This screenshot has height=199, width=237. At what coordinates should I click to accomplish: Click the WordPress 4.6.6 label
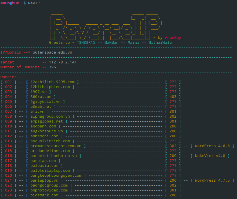(x=212, y=146)
